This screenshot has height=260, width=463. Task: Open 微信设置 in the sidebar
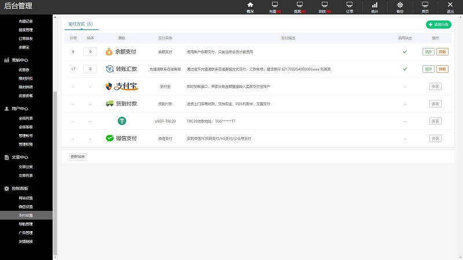pos(25,207)
